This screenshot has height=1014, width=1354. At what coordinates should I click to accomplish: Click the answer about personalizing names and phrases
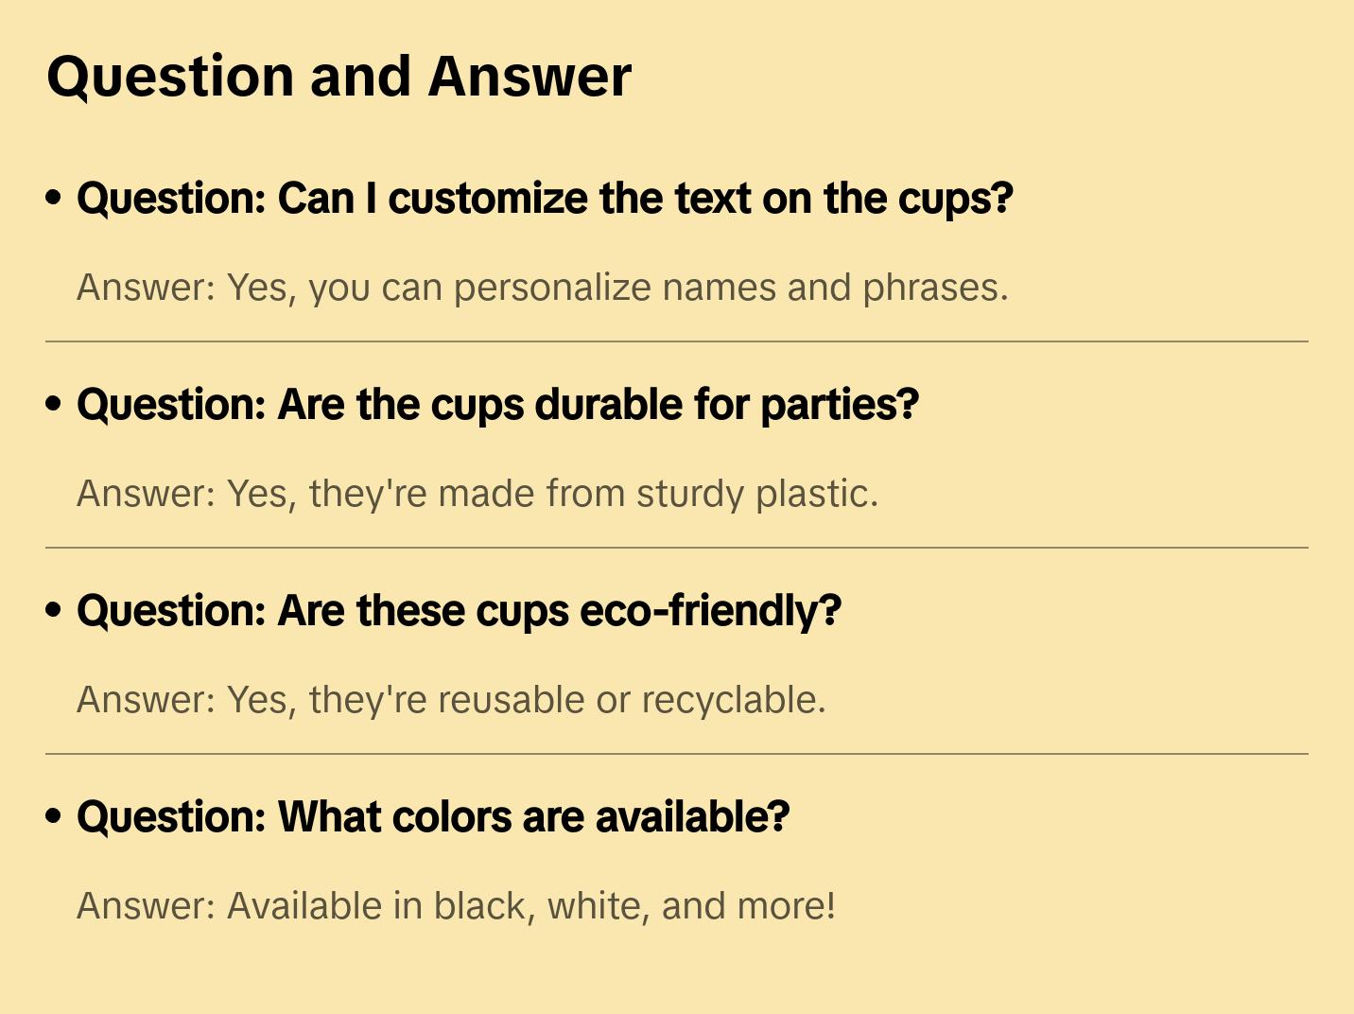[x=542, y=288]
